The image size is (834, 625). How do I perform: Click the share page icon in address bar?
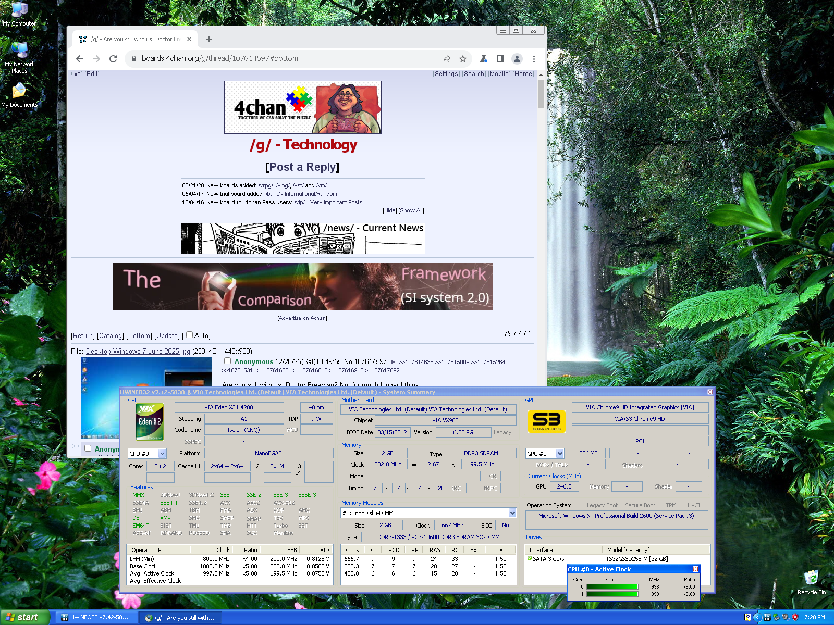click(x=446, y=59)
